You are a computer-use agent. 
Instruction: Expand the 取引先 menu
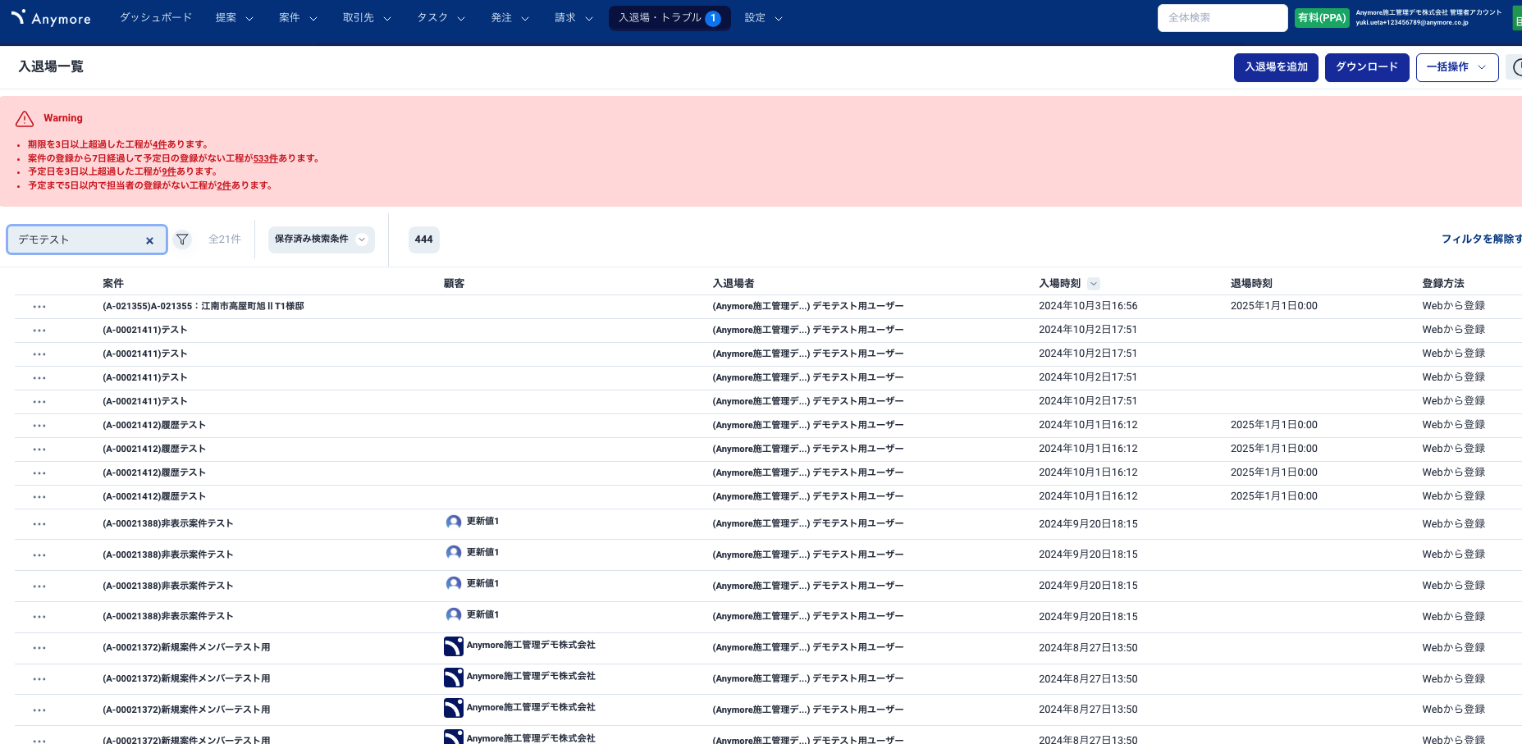(x=367, y=18)
